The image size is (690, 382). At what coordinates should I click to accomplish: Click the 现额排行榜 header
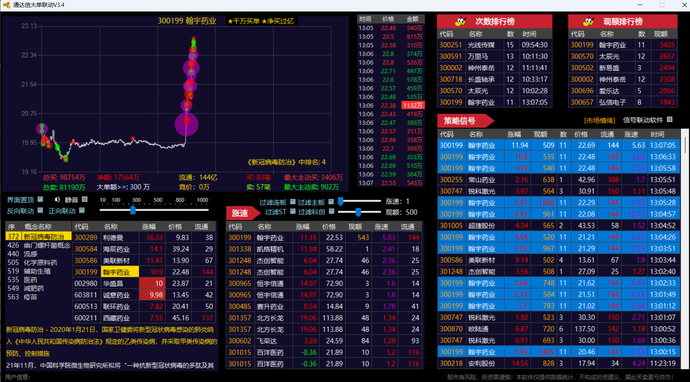coord(623,21)
